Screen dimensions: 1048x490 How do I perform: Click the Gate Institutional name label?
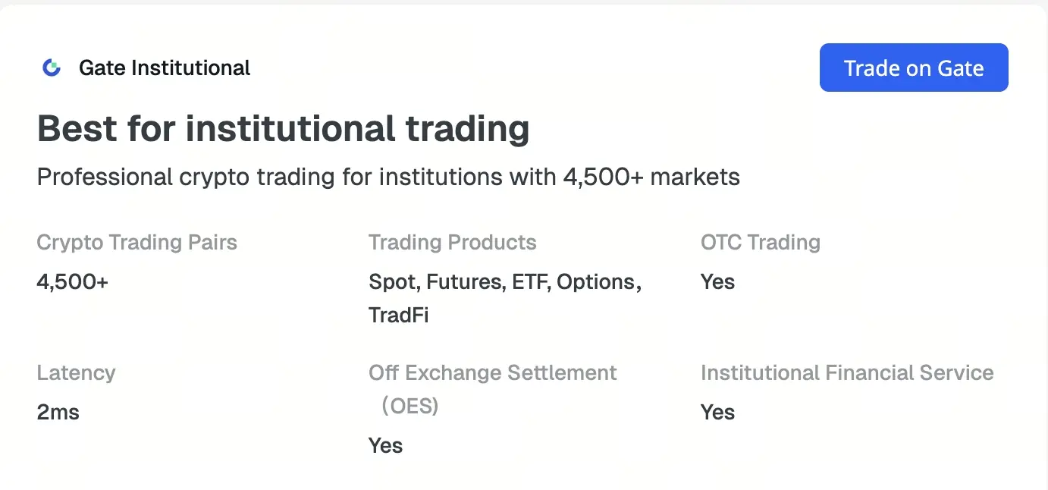tap(164, 68)
